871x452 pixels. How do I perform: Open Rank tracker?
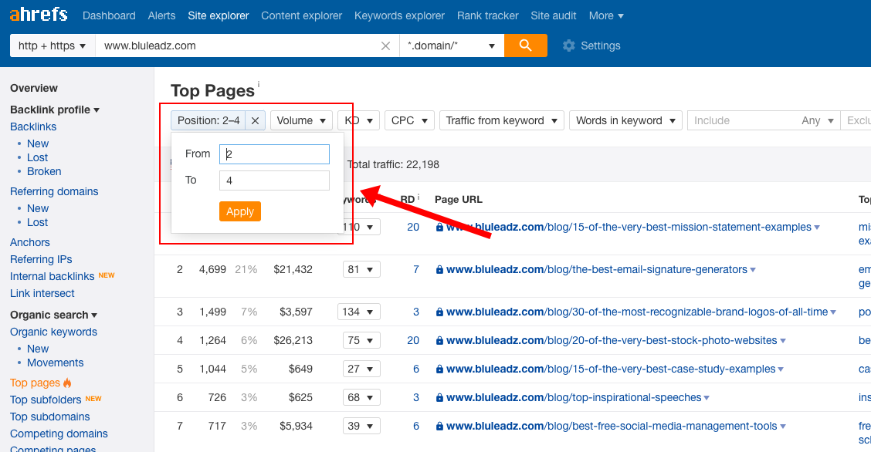pyautogui.click(x=488, y=15)
